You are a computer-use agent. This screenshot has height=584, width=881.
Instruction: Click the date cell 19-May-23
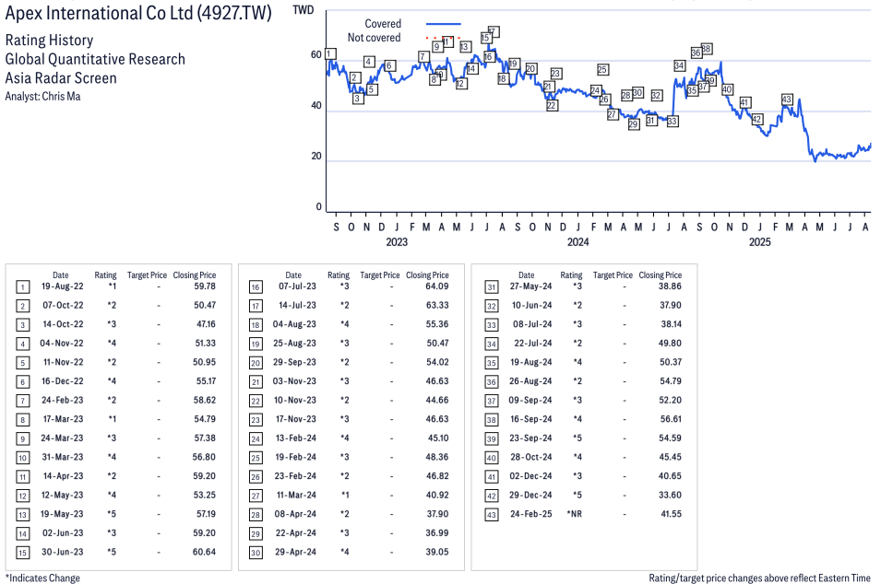[62, 514]
